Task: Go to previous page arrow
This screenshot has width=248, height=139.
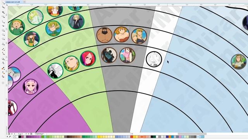Action: click(15, 134)
